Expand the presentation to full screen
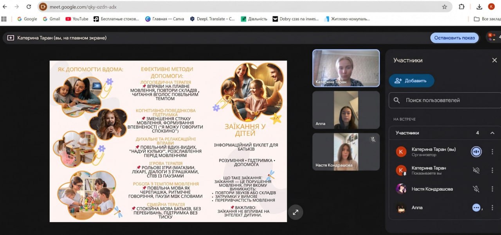 (x=296, y=212)
